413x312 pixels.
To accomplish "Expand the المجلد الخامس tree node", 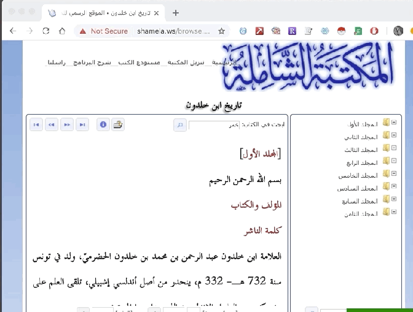I will [394, 174].
